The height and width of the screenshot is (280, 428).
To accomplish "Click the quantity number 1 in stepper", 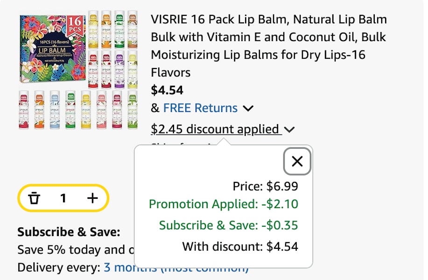I will [63, 198].
